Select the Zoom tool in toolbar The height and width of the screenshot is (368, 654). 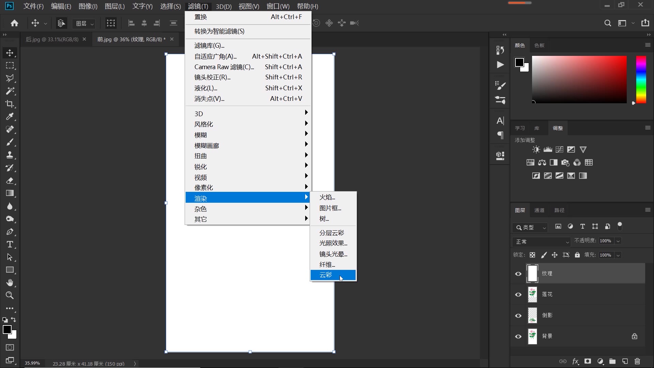(x=10, y=295)
